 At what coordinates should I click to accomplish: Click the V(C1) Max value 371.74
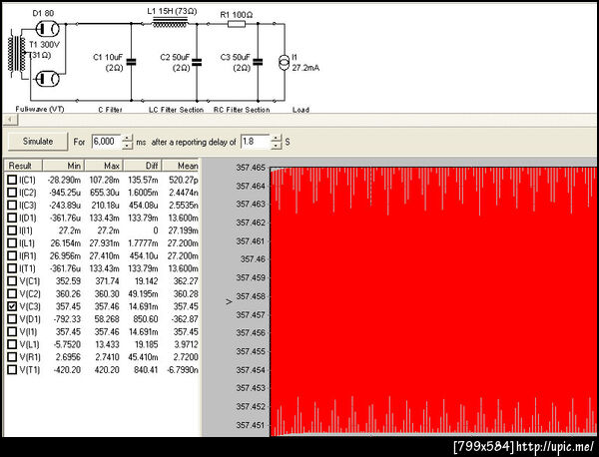[107, 281]
